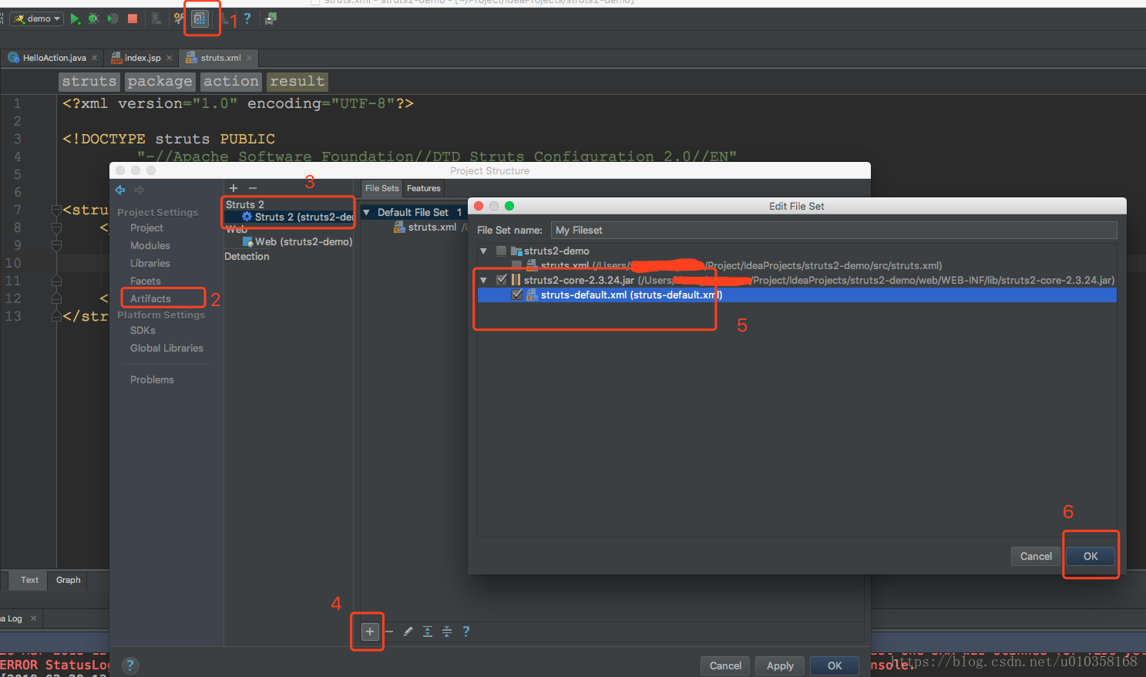Open file sets help question mark icon

click(466, 632)
